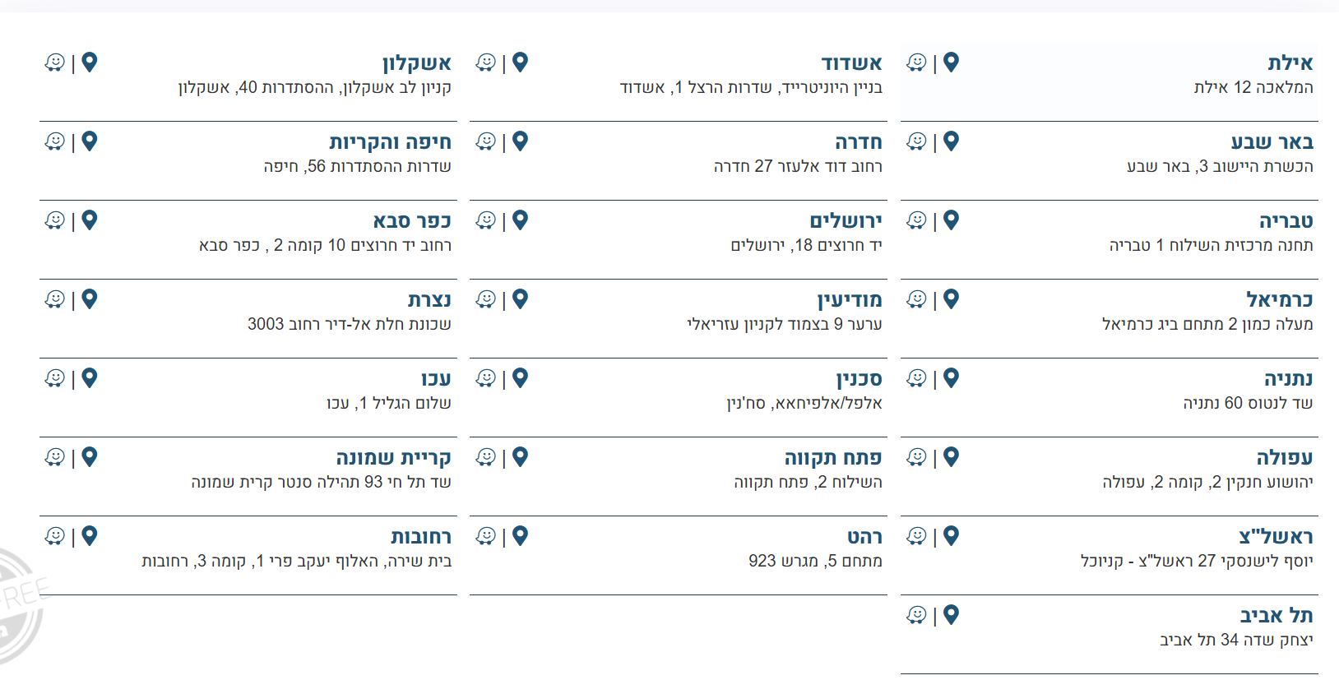This screenshot has height=680, width=1339.
Task: Open the location marker for Kiryat Shmona
Action: pyautogui.click(x=90, y=457)
